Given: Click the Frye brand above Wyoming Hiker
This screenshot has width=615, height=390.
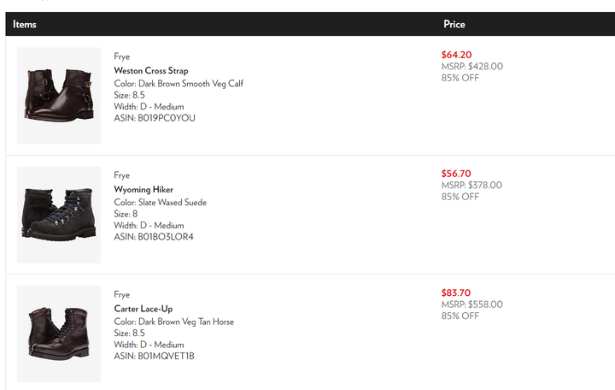Looking at the screenshot, I should [x=121, y=175].
